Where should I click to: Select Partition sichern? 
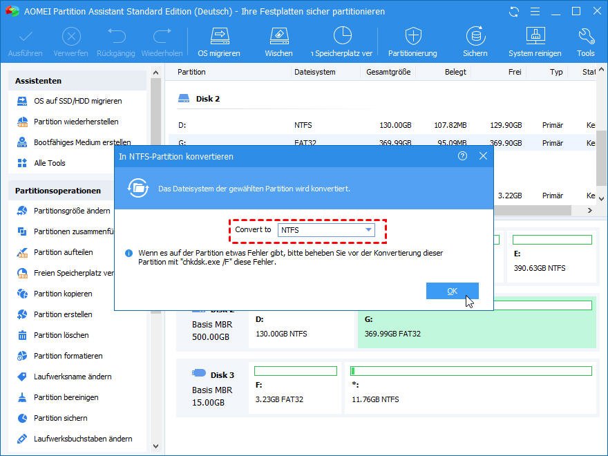(53, 418)
